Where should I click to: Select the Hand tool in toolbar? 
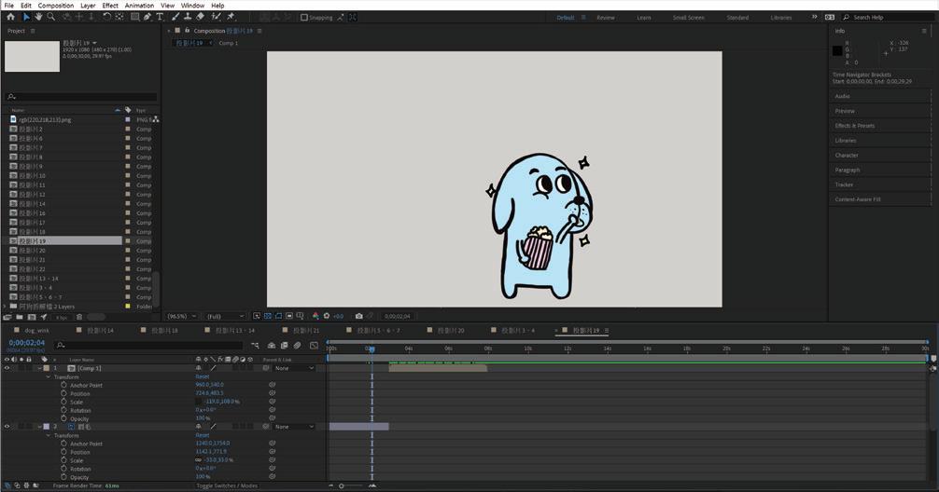pos(38,17)
